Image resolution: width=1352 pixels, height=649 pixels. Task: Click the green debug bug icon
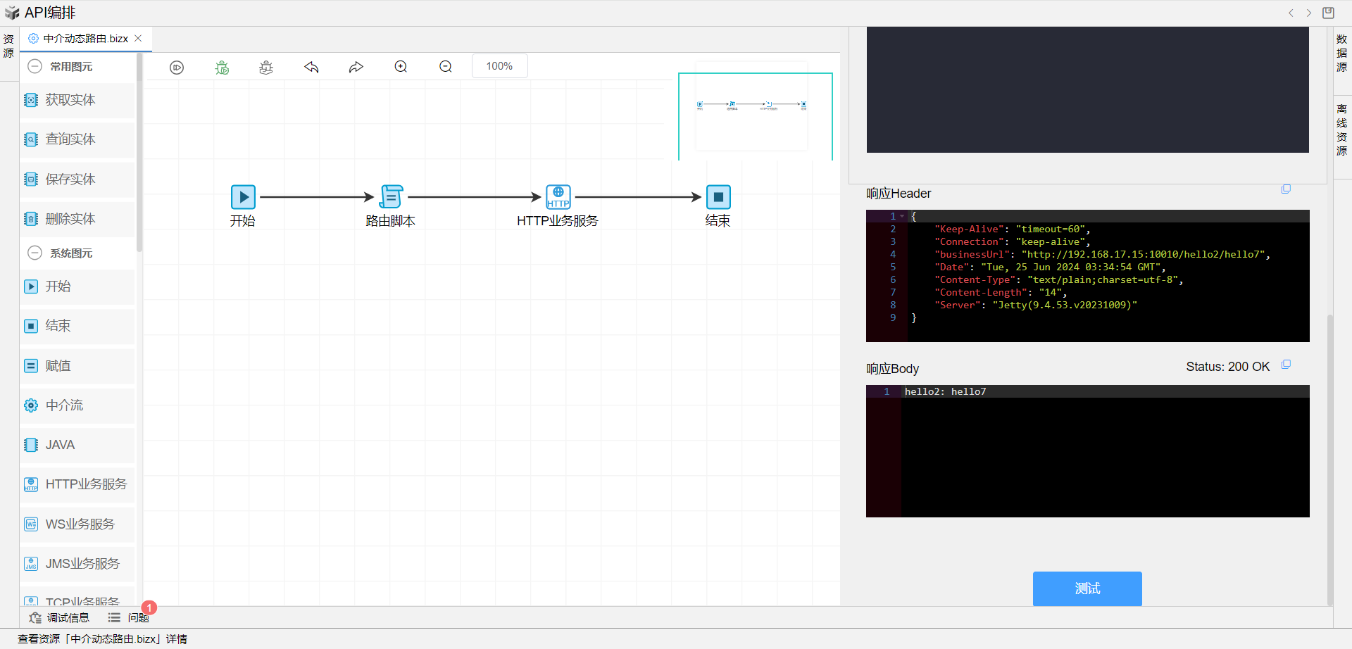(x=222, y=67)
